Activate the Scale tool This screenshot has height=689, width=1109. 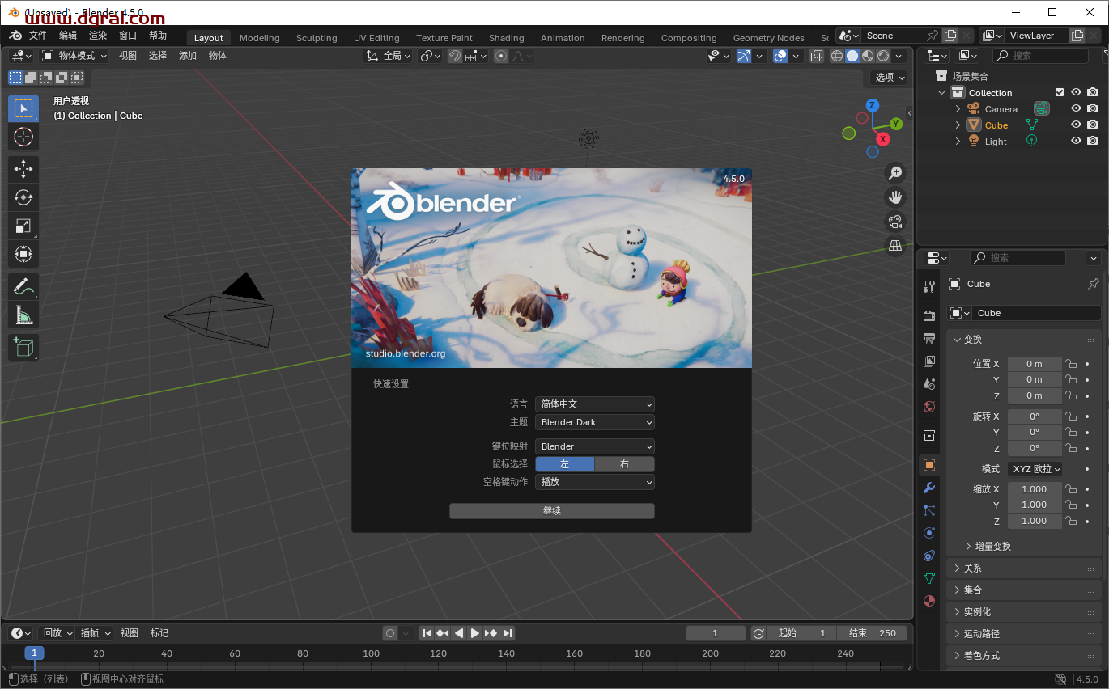pos(23,226)
